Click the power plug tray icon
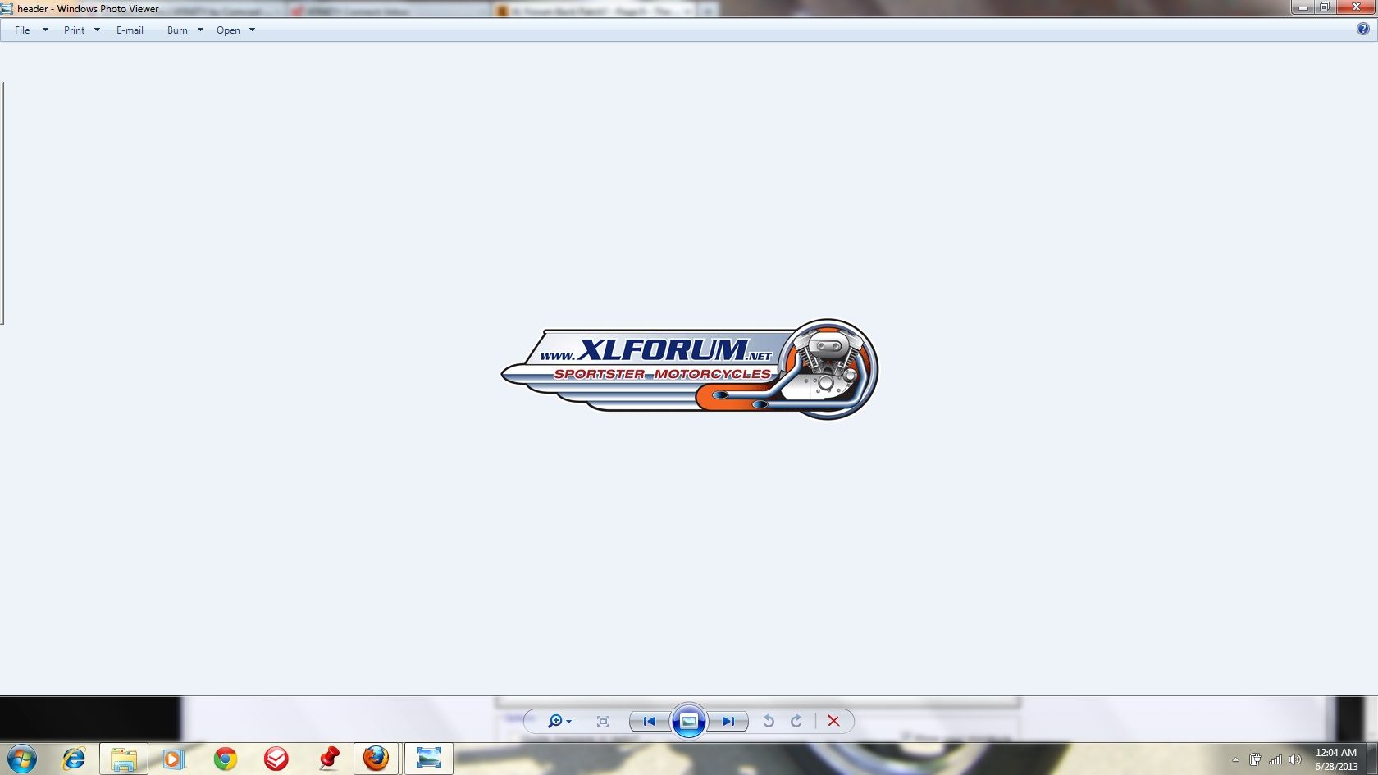 [1255, 759]
